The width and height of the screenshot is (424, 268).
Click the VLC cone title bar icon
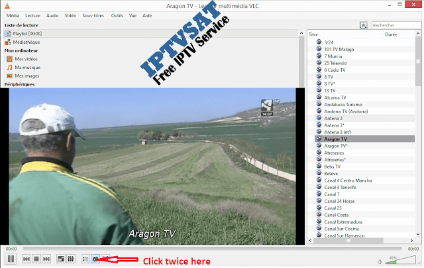[x=7, y=5]
